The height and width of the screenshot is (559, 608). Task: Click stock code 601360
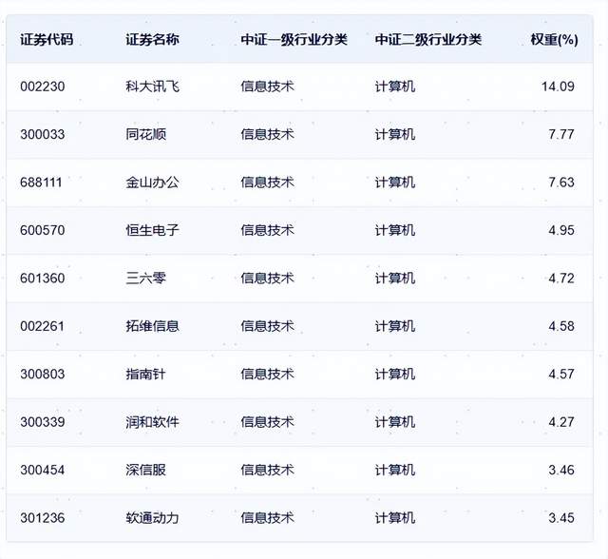click(43, 279)
